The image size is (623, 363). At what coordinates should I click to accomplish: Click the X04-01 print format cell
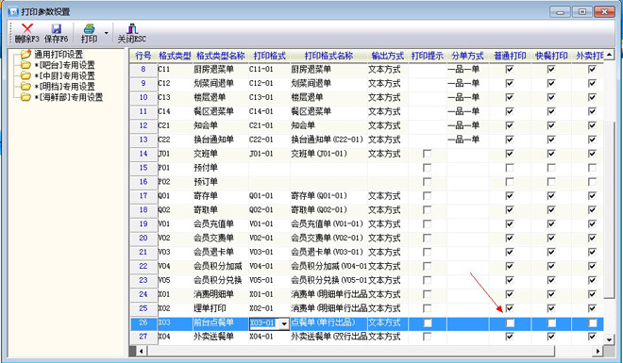[x=269, y=337]
